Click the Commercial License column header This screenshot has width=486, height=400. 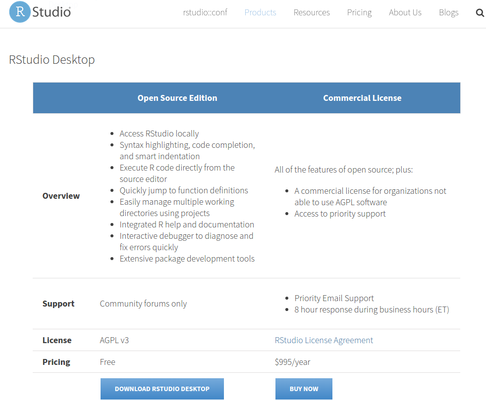click(x=362, y=98)
